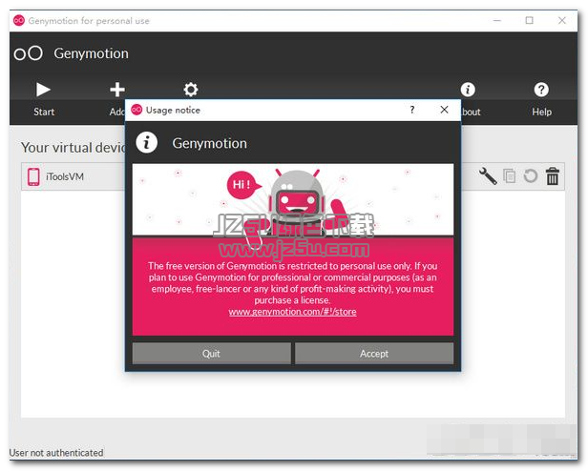This screenshot has width=588, height=471.
Task: Click the iToolsVM phone icon
Action: pos(33,176)
